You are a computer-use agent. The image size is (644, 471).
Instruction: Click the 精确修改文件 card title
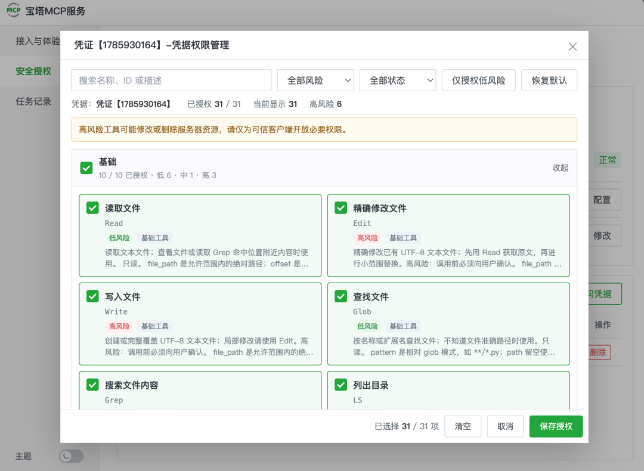tap(380, 208)
